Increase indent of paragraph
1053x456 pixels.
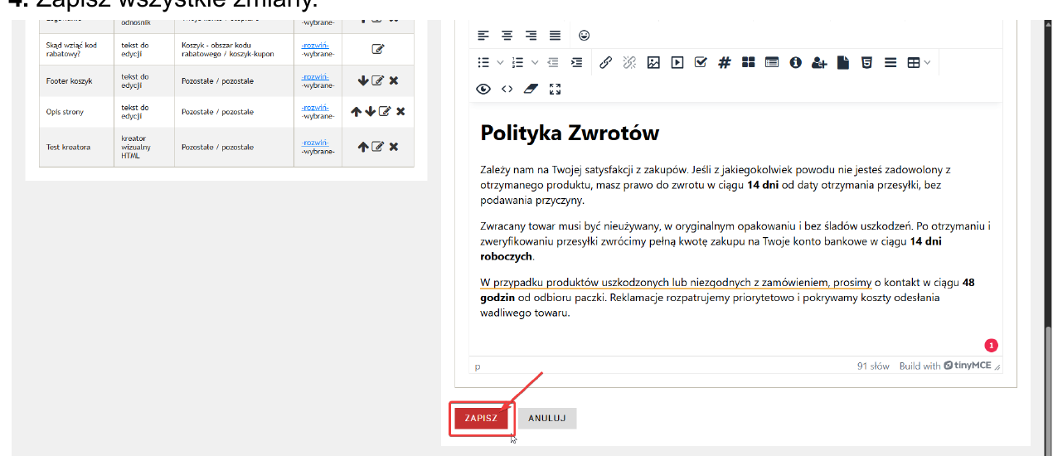coord(577,62)
